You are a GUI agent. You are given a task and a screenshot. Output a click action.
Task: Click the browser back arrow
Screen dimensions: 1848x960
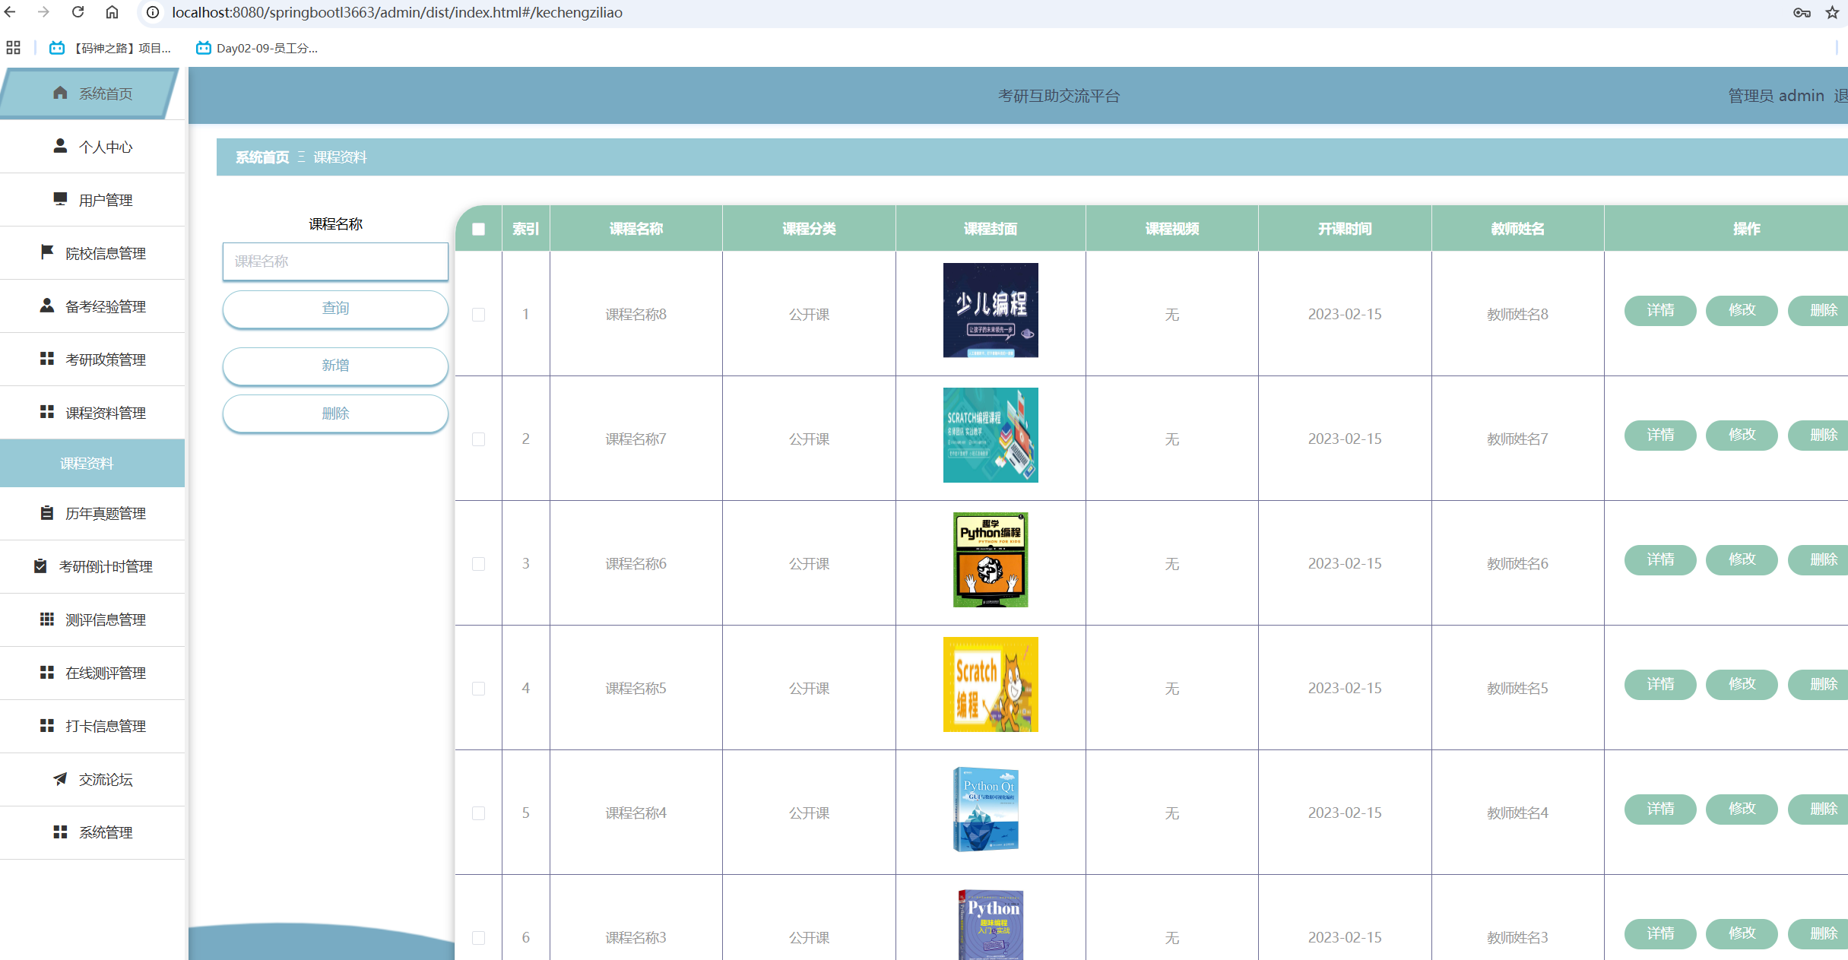coord(11,12)
